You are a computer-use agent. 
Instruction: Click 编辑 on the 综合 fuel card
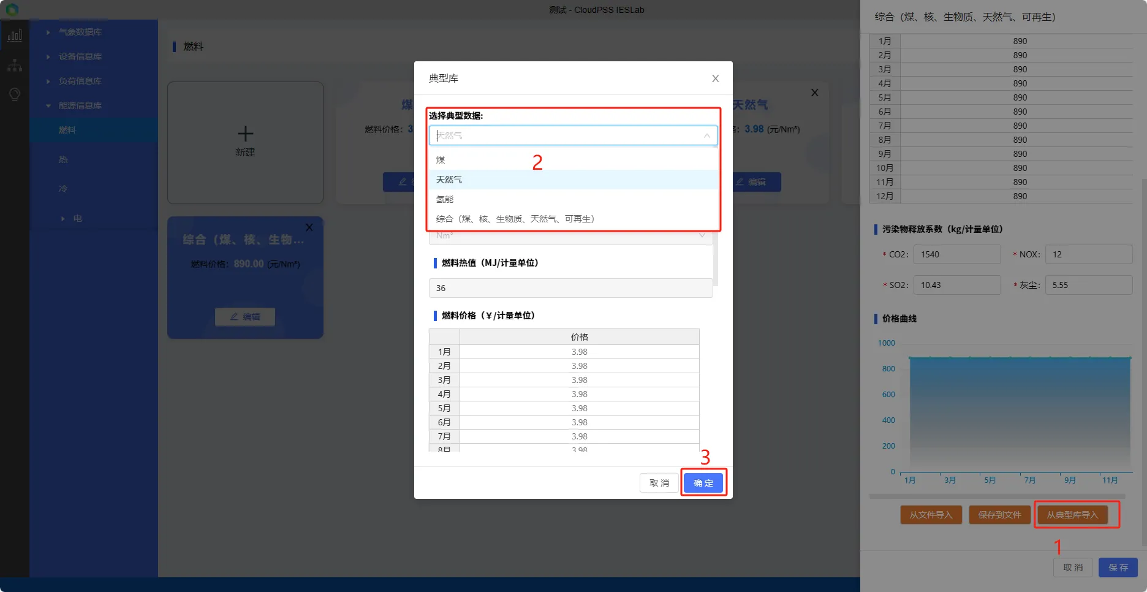[245, 317]
